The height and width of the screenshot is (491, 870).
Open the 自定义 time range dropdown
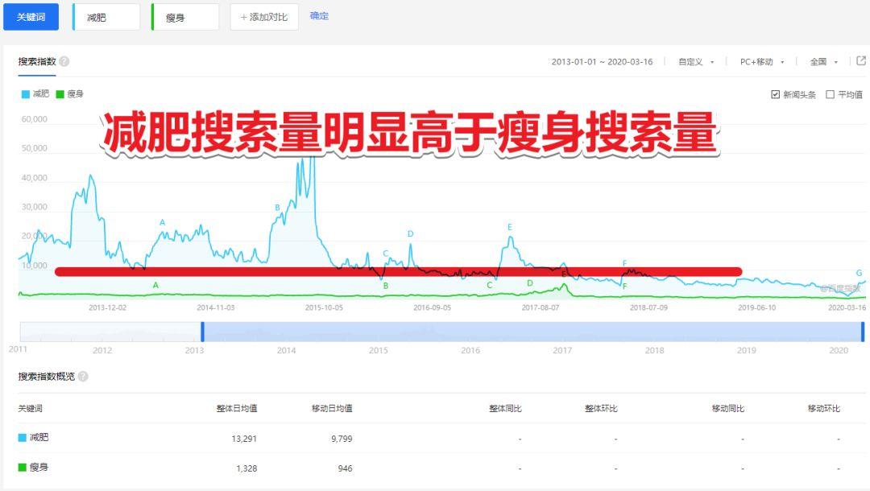696,62
